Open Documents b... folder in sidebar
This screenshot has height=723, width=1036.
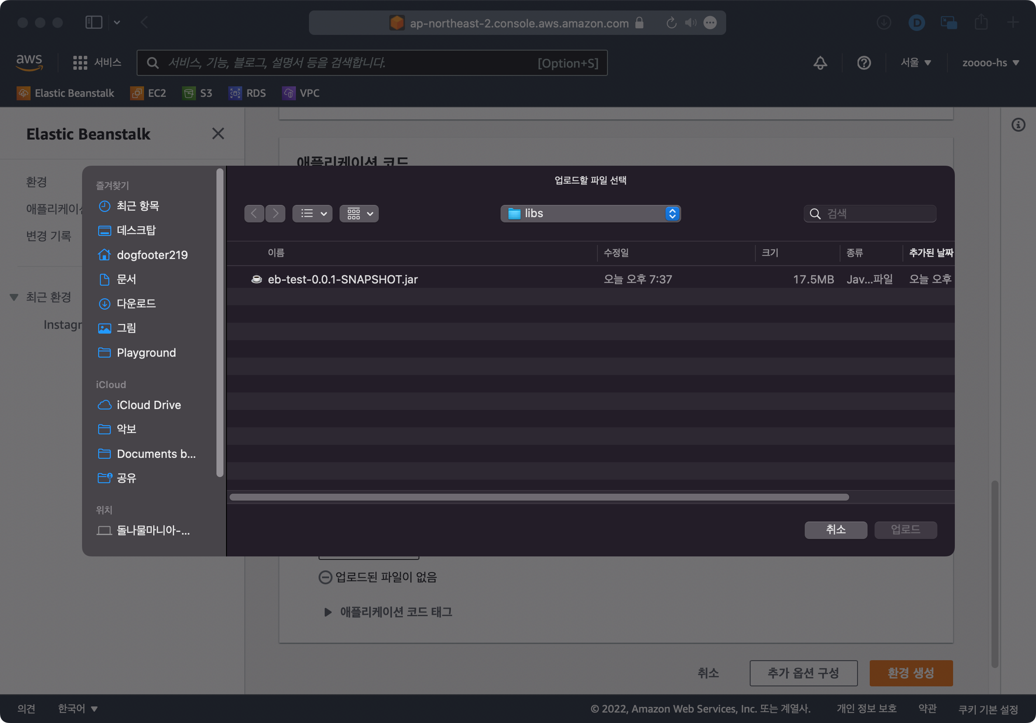coord(147,454)
